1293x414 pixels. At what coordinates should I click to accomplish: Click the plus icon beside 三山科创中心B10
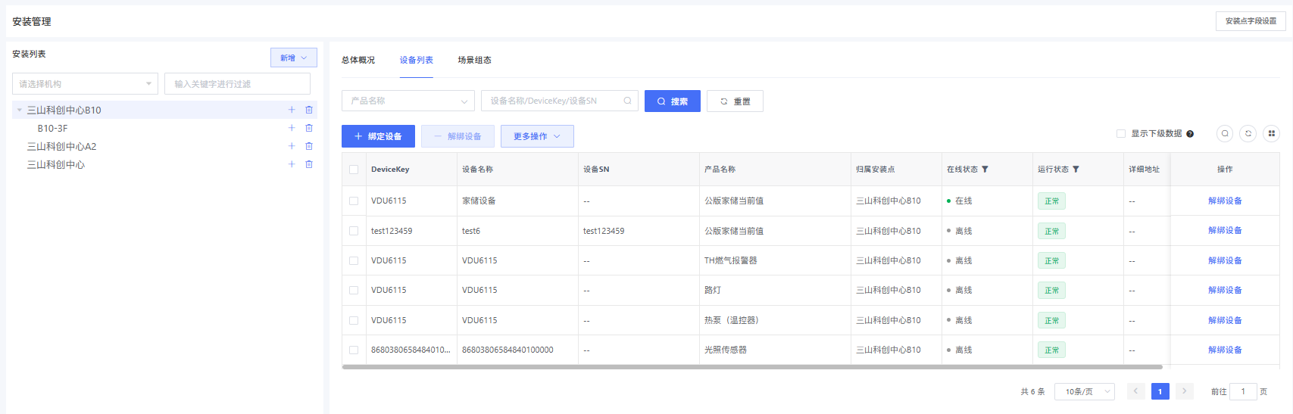(x=292, y=110)
